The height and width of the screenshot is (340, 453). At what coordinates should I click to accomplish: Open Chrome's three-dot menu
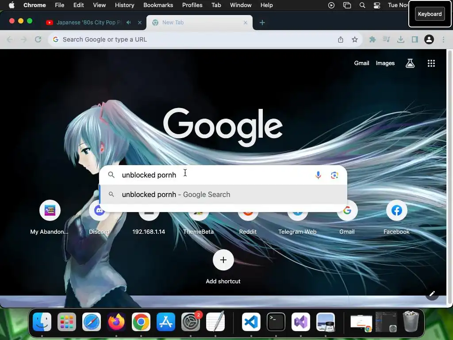tap(443, 39)
